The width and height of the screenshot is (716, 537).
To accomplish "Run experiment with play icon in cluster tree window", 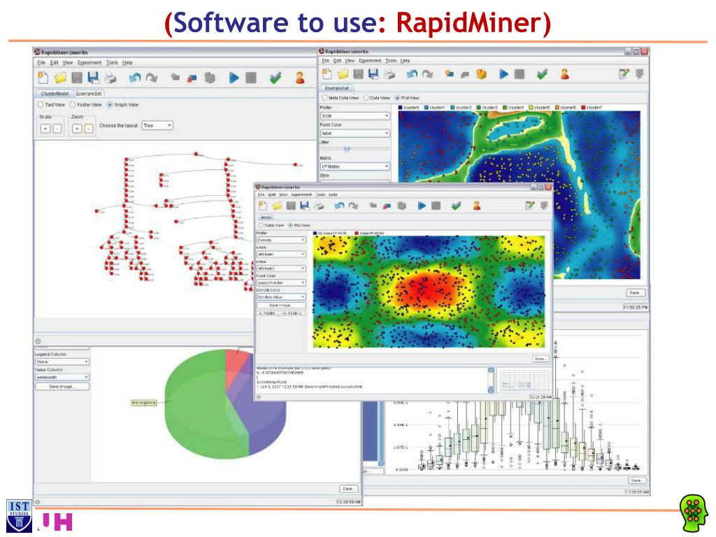I will tap(234, 78).
